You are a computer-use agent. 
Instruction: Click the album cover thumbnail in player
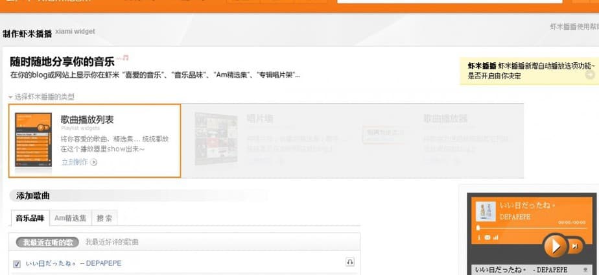(x=486, y=211)
